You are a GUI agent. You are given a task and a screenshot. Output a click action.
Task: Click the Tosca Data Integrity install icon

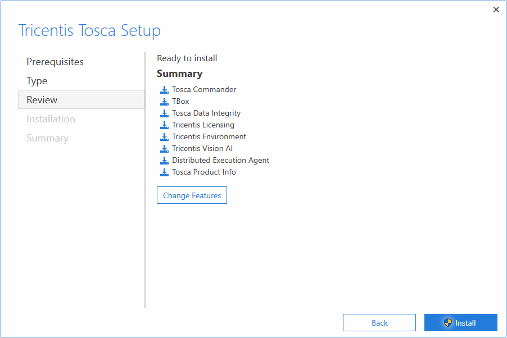point(164,113)
